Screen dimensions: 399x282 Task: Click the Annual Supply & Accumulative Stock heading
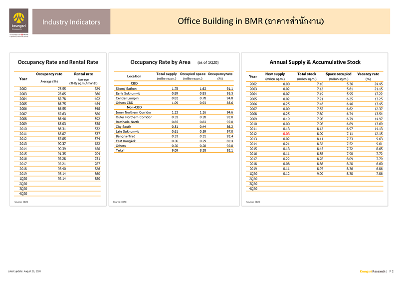[x=315, y=62]
